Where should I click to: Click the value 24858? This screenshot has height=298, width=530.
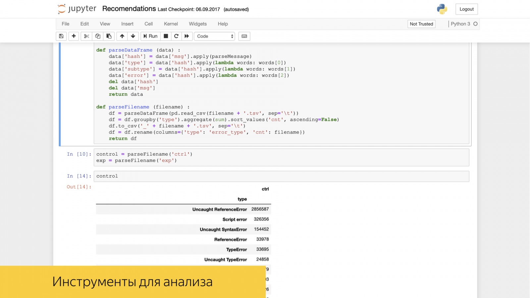point(263,259)
